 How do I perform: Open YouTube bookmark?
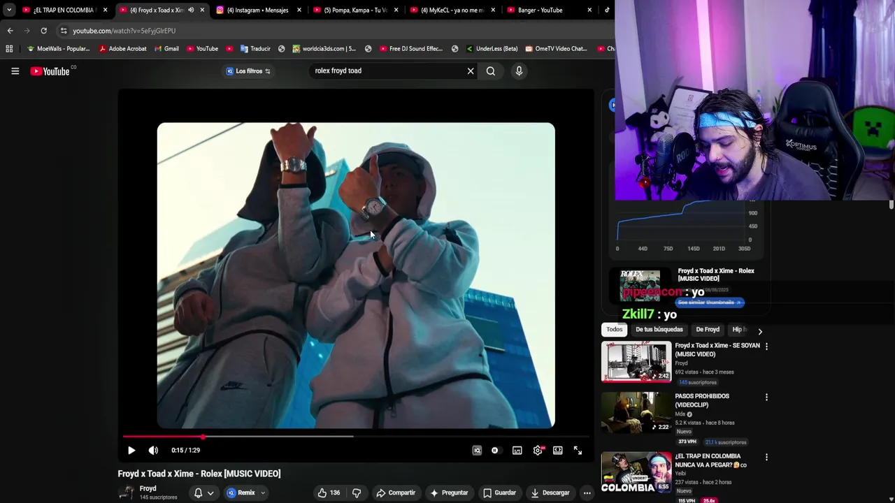(202, 49)
